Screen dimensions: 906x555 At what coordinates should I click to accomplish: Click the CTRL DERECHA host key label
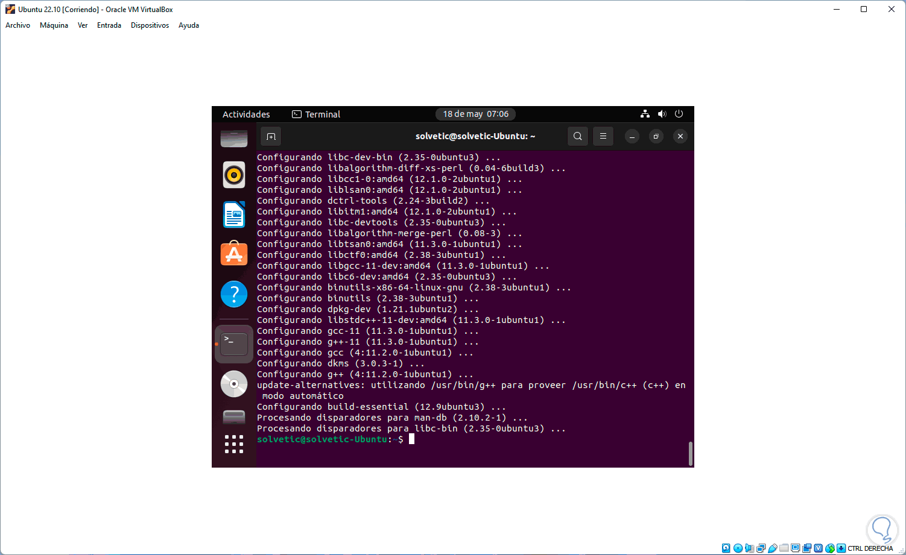[870, 548]
